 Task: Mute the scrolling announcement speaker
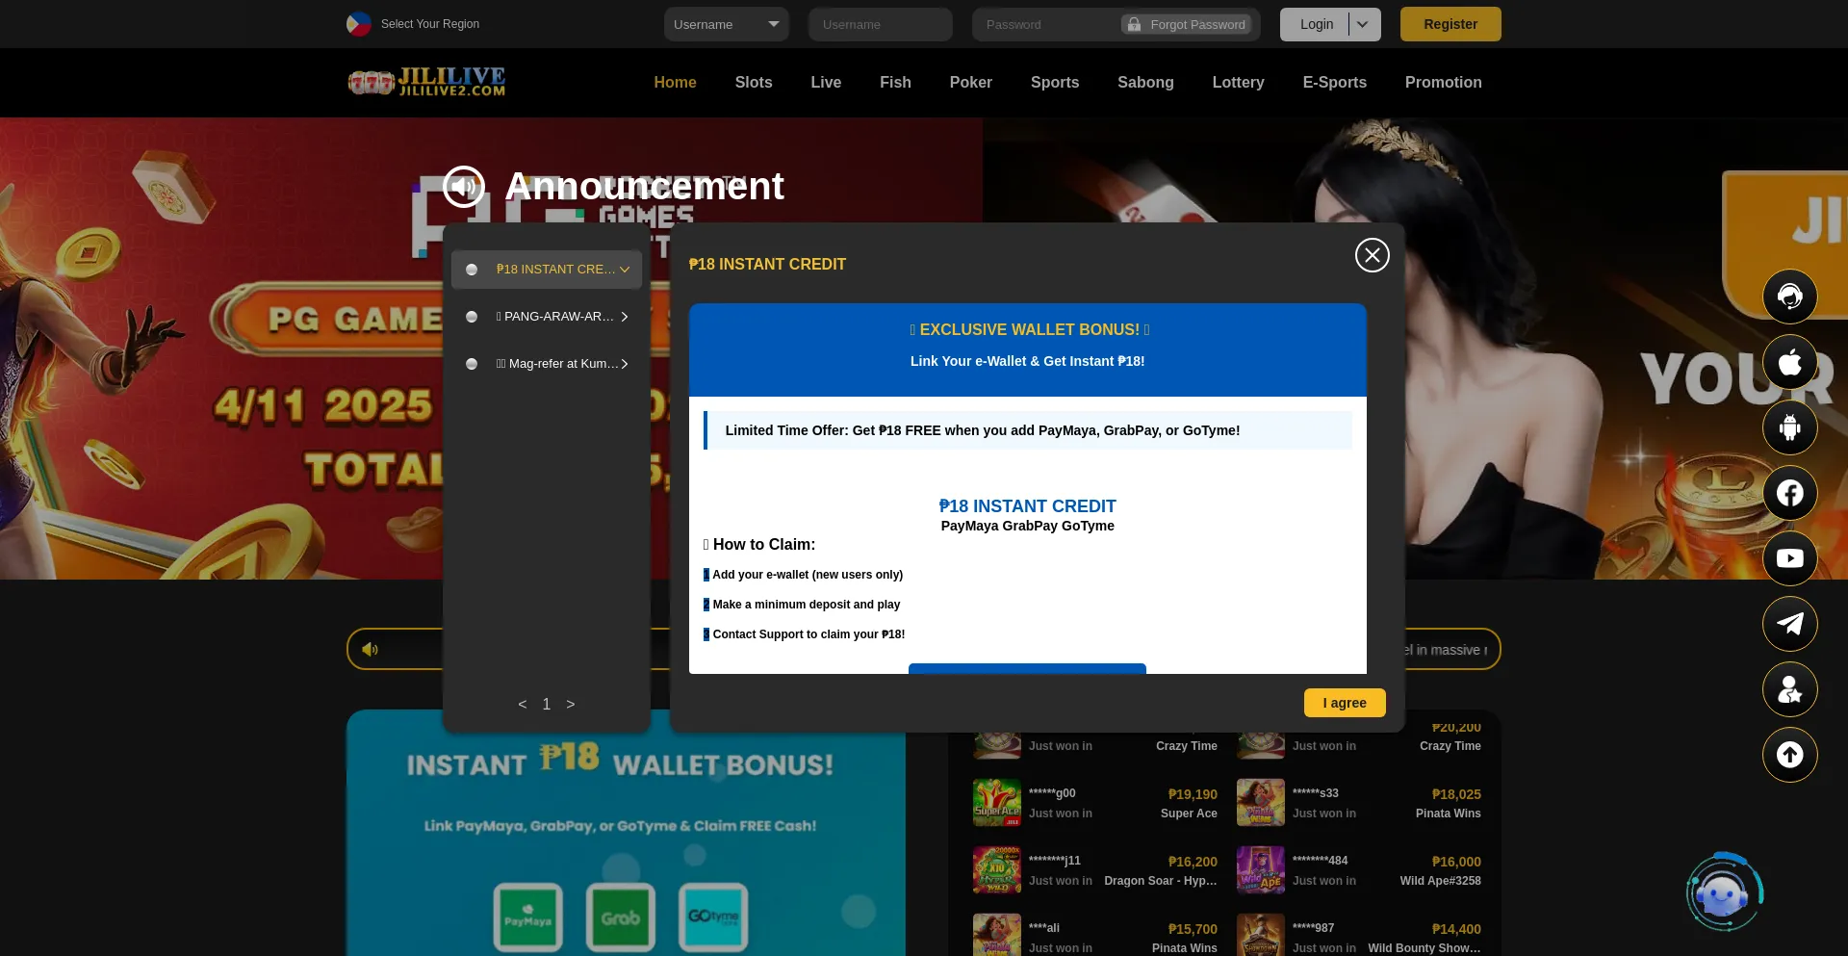[x=370, y=650]
